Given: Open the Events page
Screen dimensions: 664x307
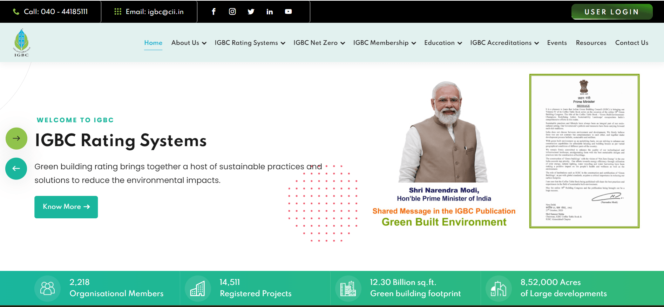Looking at the screenshot, I should click(557, 43).
